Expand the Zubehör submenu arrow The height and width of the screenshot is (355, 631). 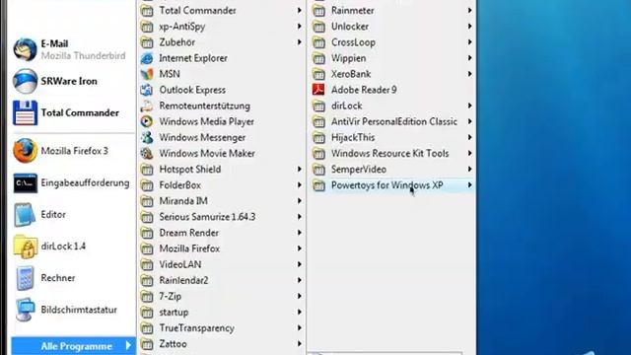pos(300,42)
